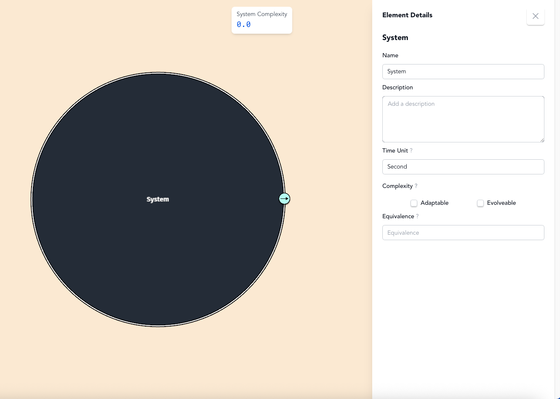
Task: Click the Equivalence input box
Action: 463,233
